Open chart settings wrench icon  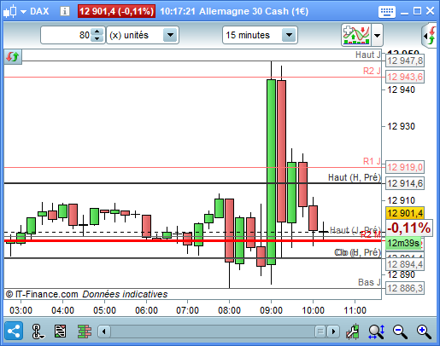[353, 332]
